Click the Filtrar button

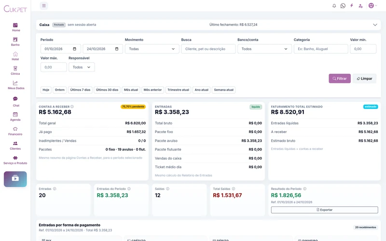pos(340,79)
